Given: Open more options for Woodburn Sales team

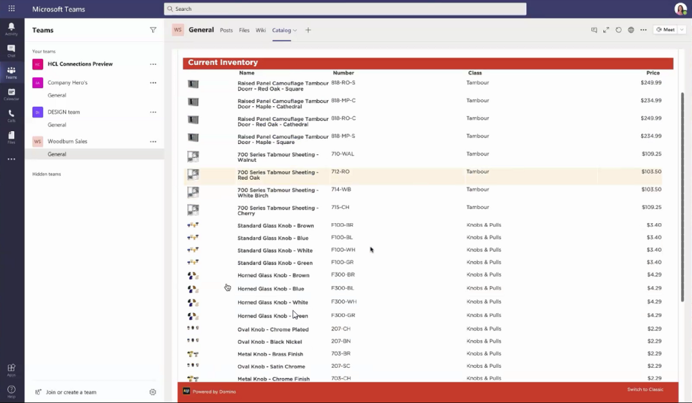Looking at the screenshot, I should (153, 141).
